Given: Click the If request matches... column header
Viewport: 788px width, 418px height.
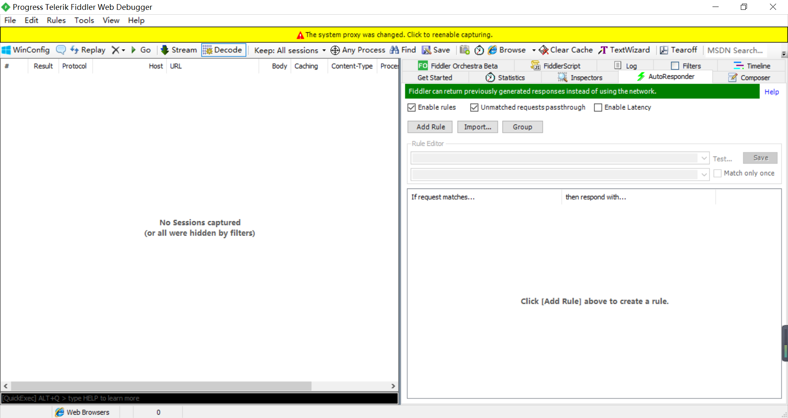Looking at the screenshot, I should tap(484, 197).
